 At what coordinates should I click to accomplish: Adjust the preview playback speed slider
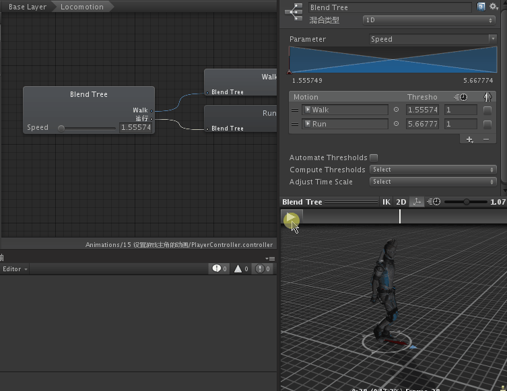466,202
